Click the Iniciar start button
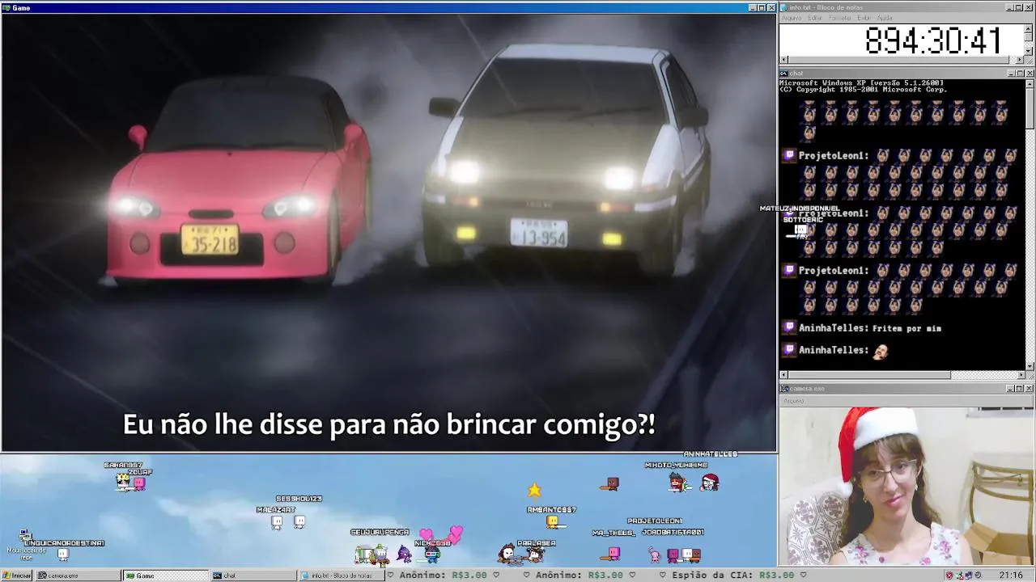This screenshot has width=1036, height=582. (x=17, y=576)
